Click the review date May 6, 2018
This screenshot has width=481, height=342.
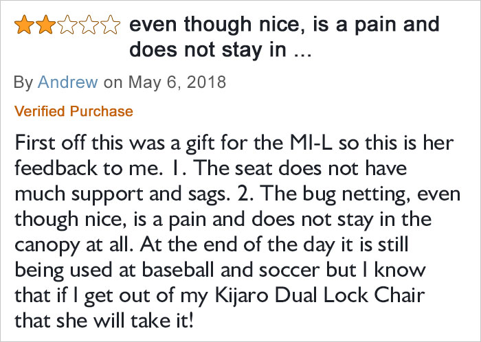(x=177, y=82)
